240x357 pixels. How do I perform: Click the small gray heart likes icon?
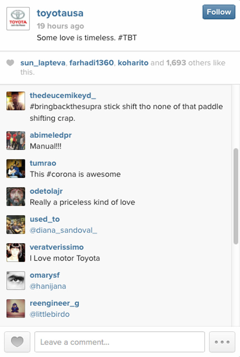[x=10, y=63]
